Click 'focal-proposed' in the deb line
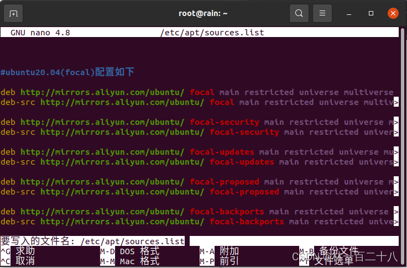The width and height of the screenshot is (407, 268). pos(225,182)
